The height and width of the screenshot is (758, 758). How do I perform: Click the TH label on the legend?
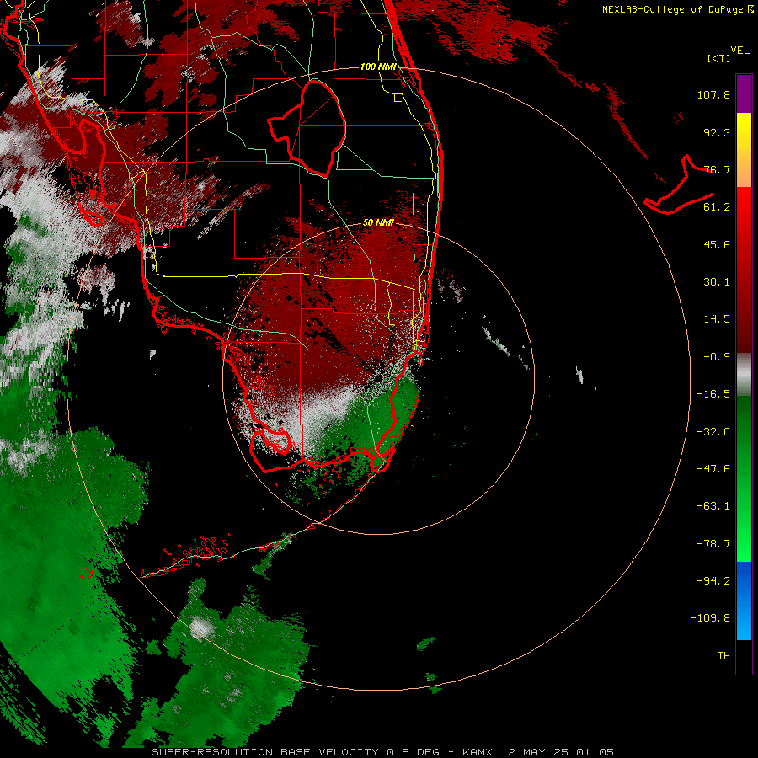(723, 656)
